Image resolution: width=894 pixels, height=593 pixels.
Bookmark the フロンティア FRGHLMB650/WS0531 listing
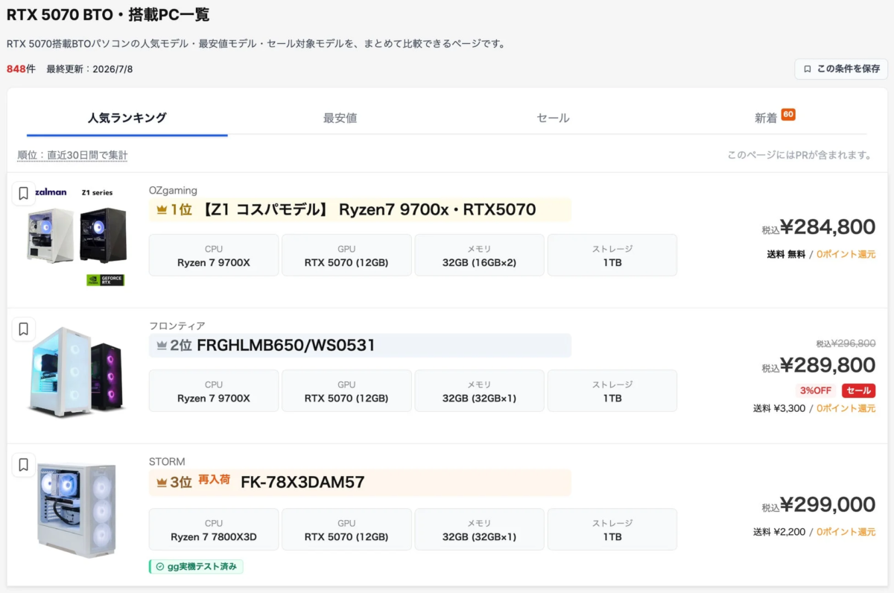23,329
